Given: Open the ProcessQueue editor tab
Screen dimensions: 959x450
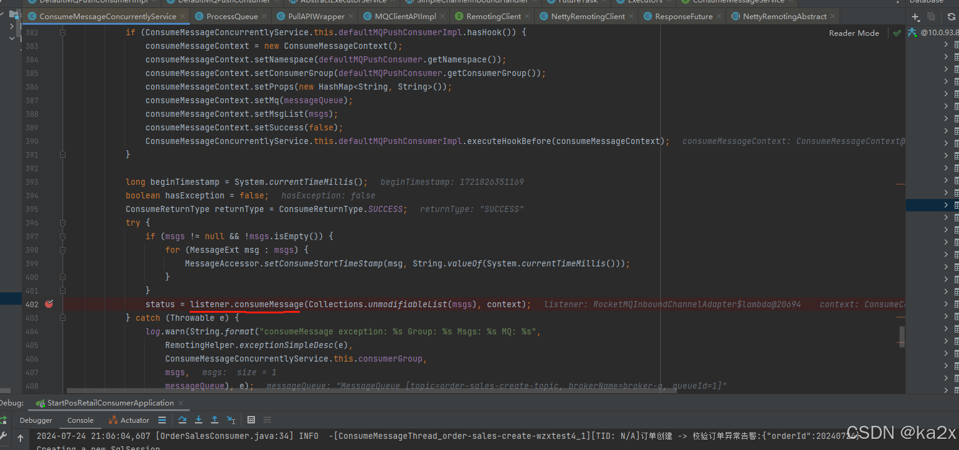Looking at the screenshot, I should (x=232, y=16).
